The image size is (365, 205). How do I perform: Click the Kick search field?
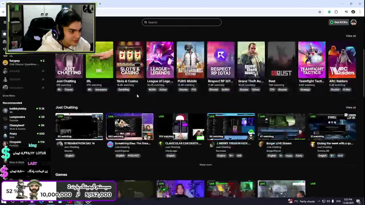point(182,22)
